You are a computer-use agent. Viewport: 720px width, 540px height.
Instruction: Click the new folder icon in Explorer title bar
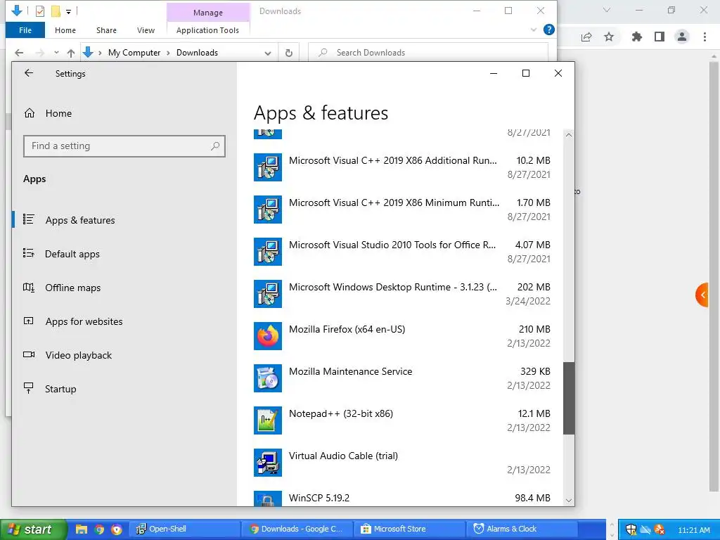(56, 11)
